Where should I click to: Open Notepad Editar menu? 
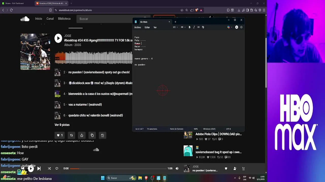coord(147,27)
